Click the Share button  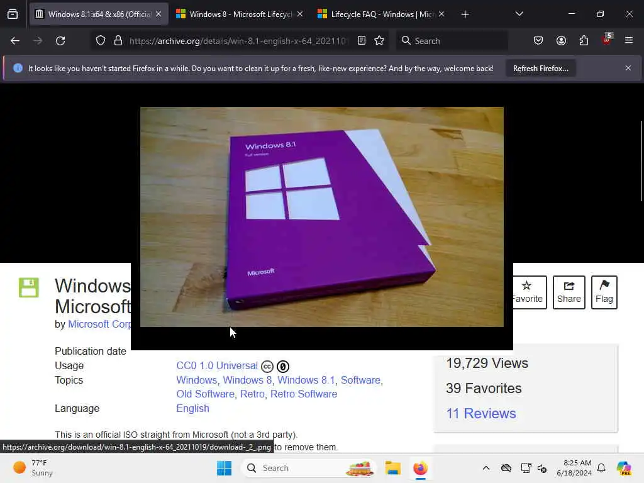(569, 292)
